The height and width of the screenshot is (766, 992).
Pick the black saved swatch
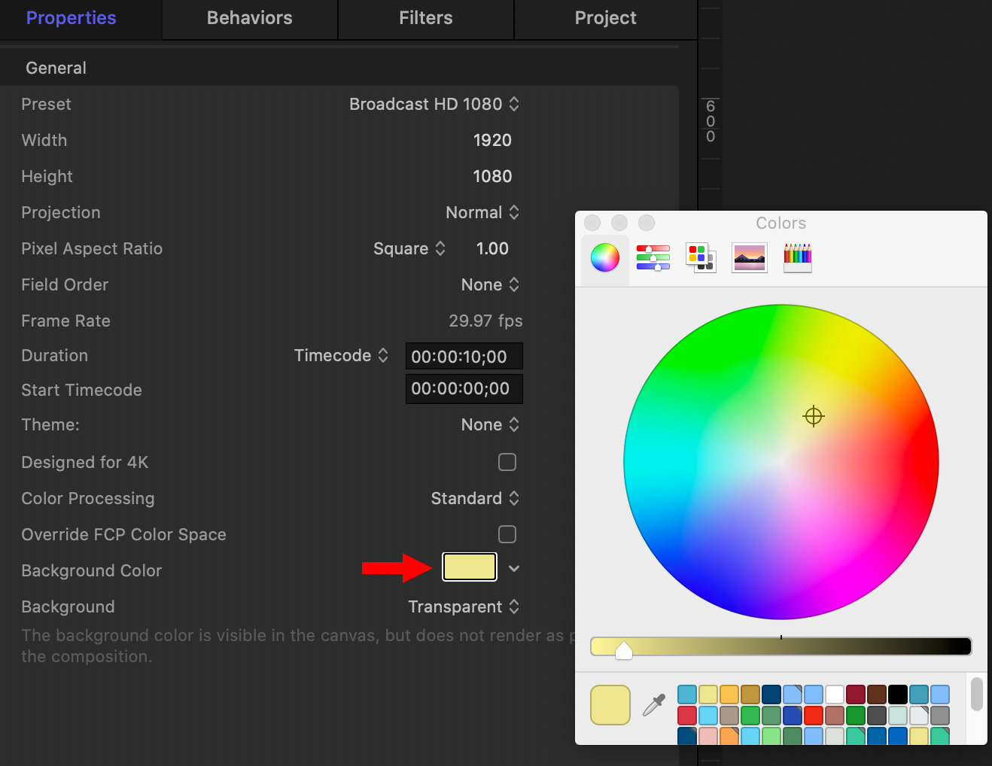pos(898,694)
